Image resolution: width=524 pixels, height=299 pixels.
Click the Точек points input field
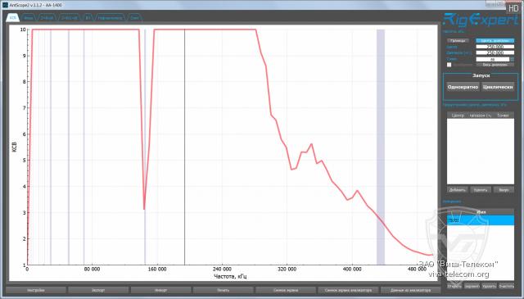[x=493, y=59]
